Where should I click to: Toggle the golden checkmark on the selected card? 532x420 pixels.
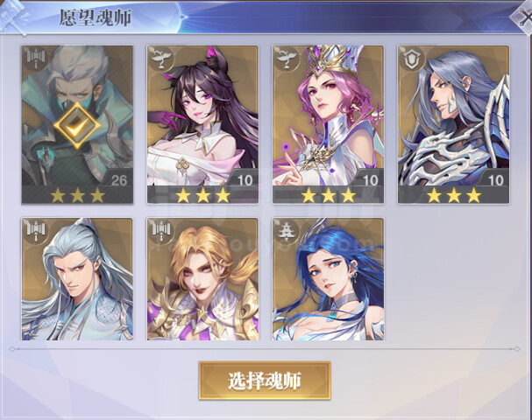[x=77, y=126]
